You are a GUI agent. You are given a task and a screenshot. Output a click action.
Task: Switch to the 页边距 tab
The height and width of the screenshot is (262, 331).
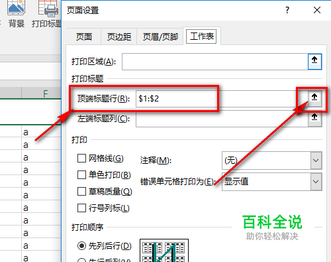[119, 36]
